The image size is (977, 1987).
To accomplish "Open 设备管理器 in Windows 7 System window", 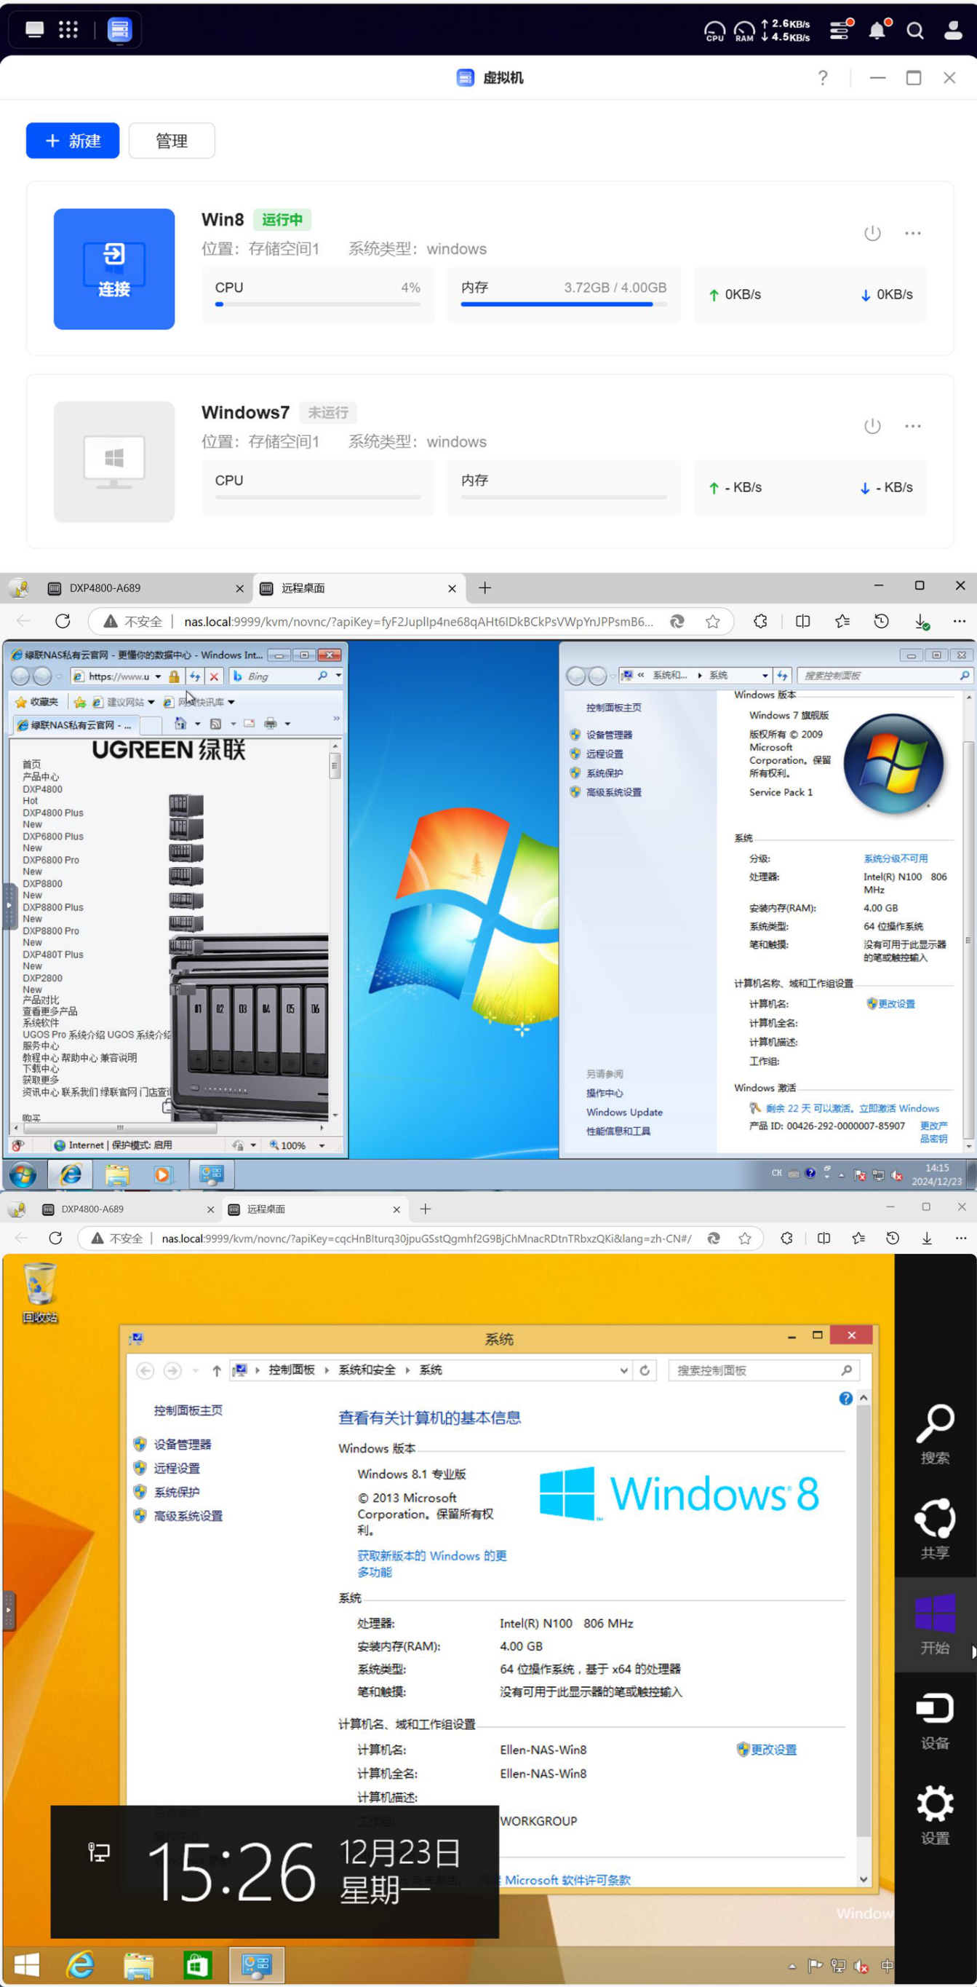I will coord(609,735).
